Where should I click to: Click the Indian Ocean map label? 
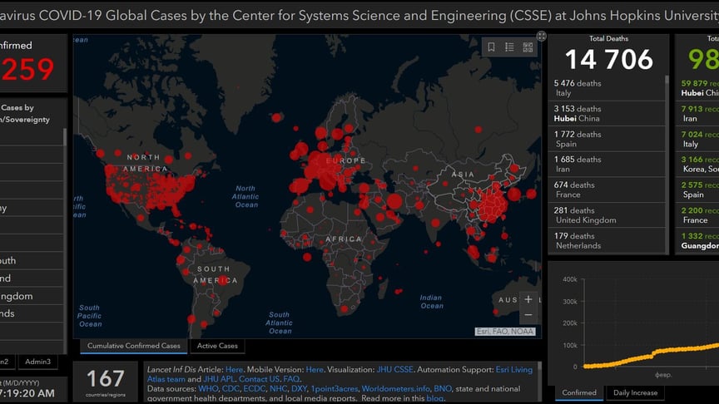pos(431,302)
